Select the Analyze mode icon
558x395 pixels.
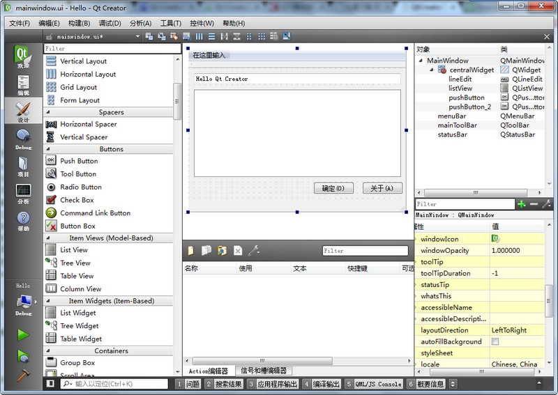[x=23, y=193]
